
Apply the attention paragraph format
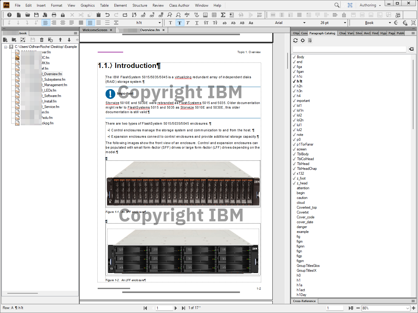pyautogui.click(x=303, y=188)
